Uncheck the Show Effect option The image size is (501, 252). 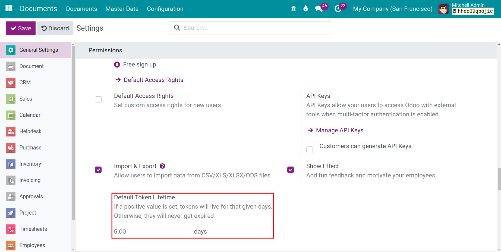(x=290, y=170)
